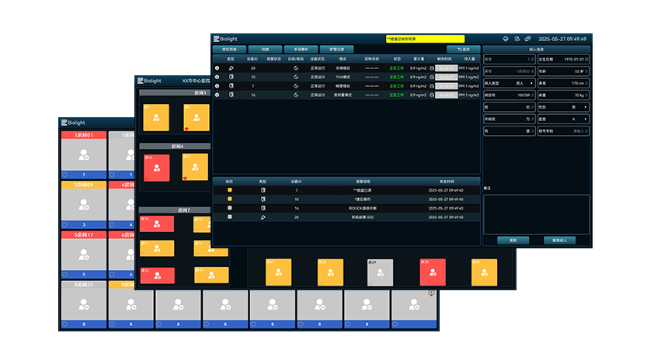Click the clock icon in device 16 row
The width and height of the screenshot is (647, 364).
pyautogui.click(x=432, y=95)
